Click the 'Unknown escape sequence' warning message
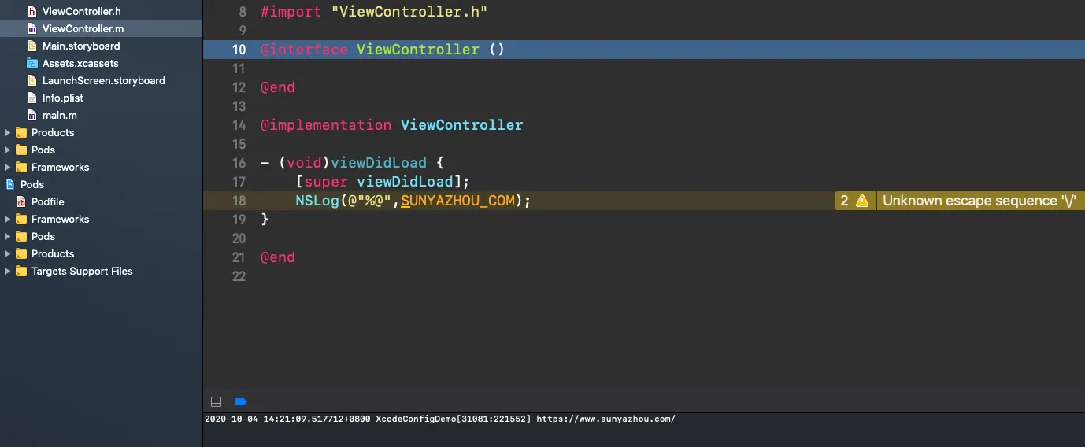1085x447 pixels. tap(979, 201)
